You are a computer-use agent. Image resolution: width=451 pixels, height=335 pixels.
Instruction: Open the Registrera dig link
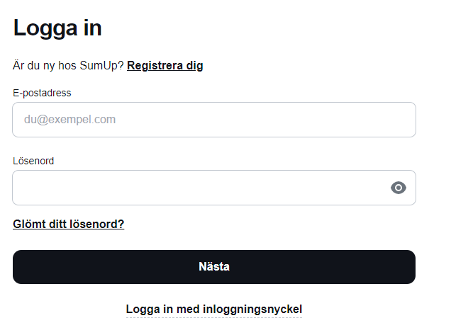165,66
